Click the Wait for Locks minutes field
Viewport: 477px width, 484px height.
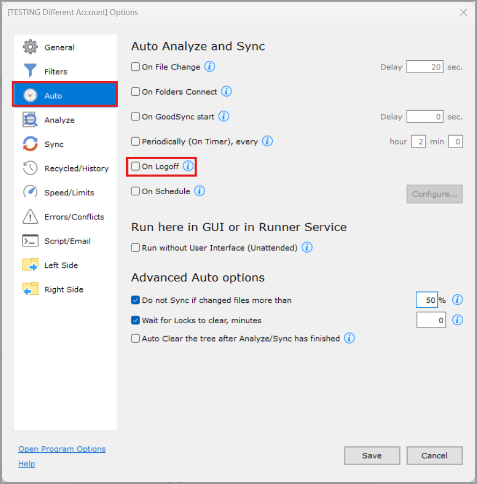click(x=431, y=320)
